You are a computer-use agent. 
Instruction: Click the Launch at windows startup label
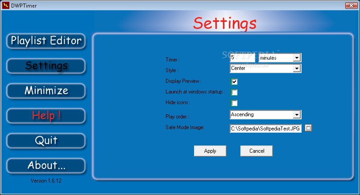point(194,92)
